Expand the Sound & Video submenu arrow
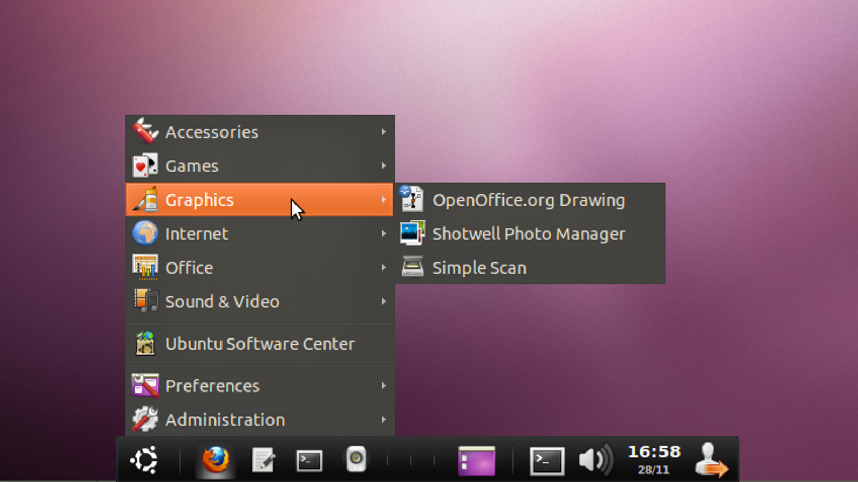858x482 pixels. click(x=384, y=301)
